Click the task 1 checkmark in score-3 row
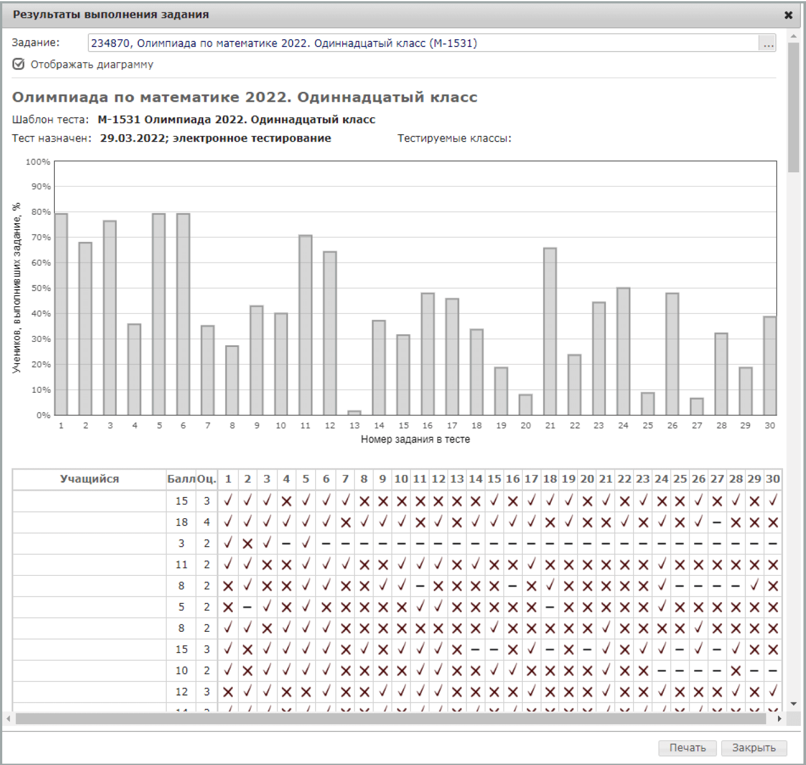 click(228, 543)
